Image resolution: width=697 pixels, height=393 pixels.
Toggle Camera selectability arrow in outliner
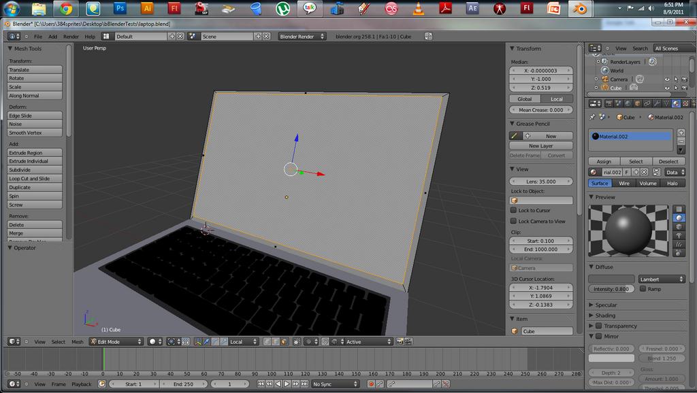click(x=676, y=80)
